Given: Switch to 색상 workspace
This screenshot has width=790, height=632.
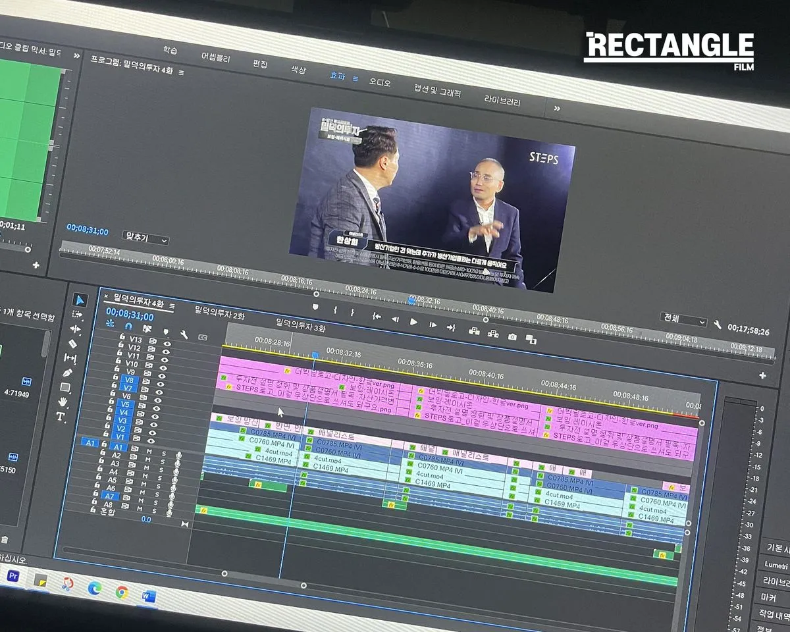Looking at the screenshot, I should [299, 69].
